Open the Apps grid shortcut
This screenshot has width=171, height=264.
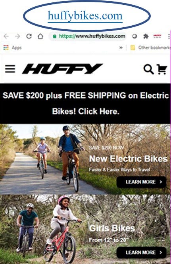[x=12, y=47]
